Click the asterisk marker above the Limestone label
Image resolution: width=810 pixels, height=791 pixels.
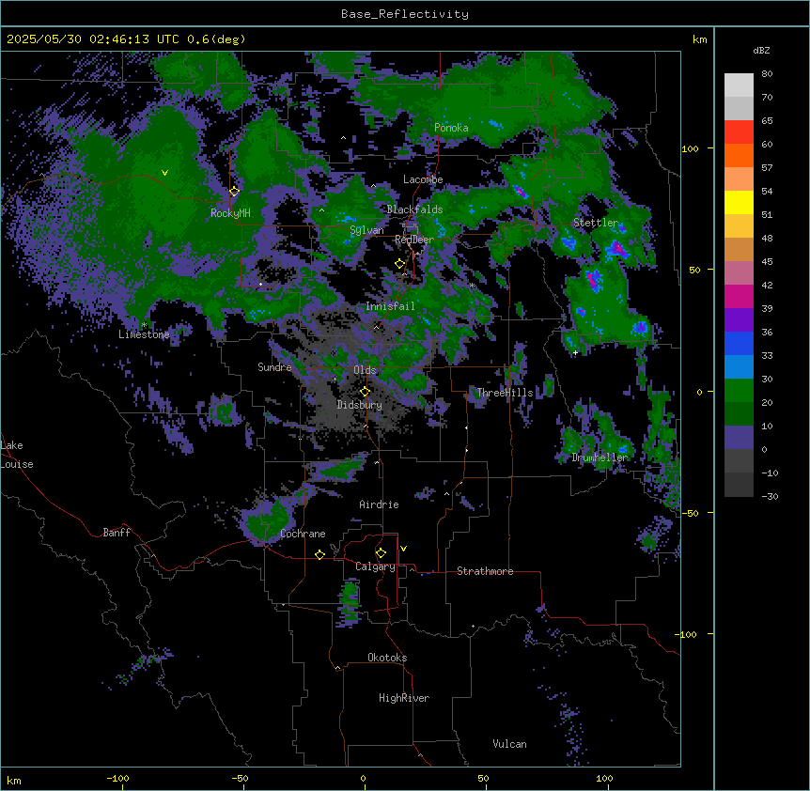point(144,325)
